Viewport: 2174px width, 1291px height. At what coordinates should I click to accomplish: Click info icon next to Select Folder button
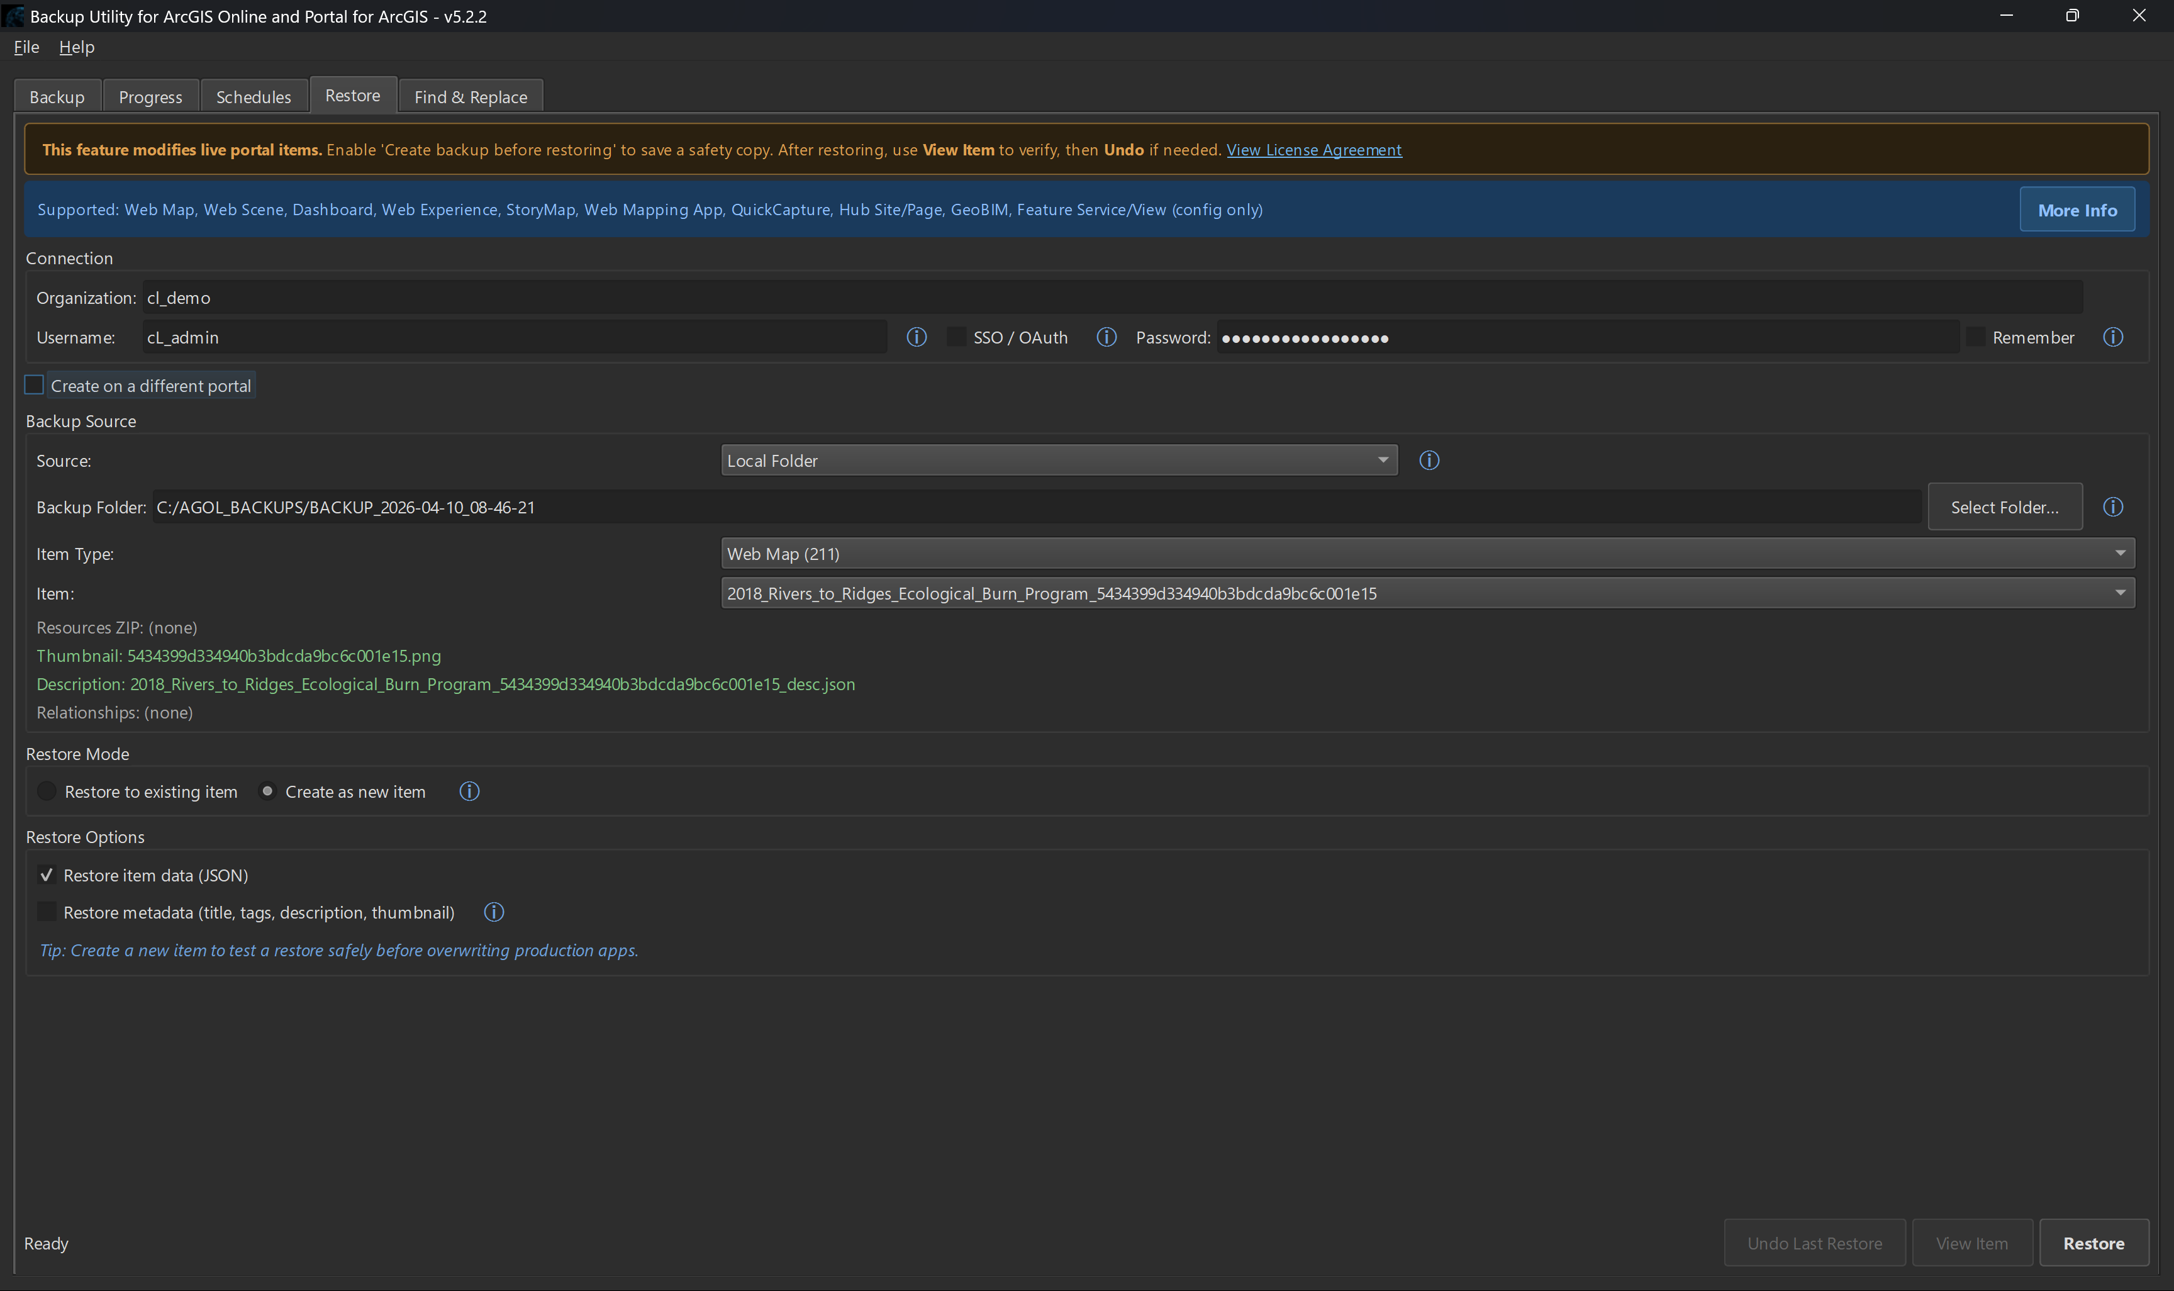click(x=2113, y=506)
